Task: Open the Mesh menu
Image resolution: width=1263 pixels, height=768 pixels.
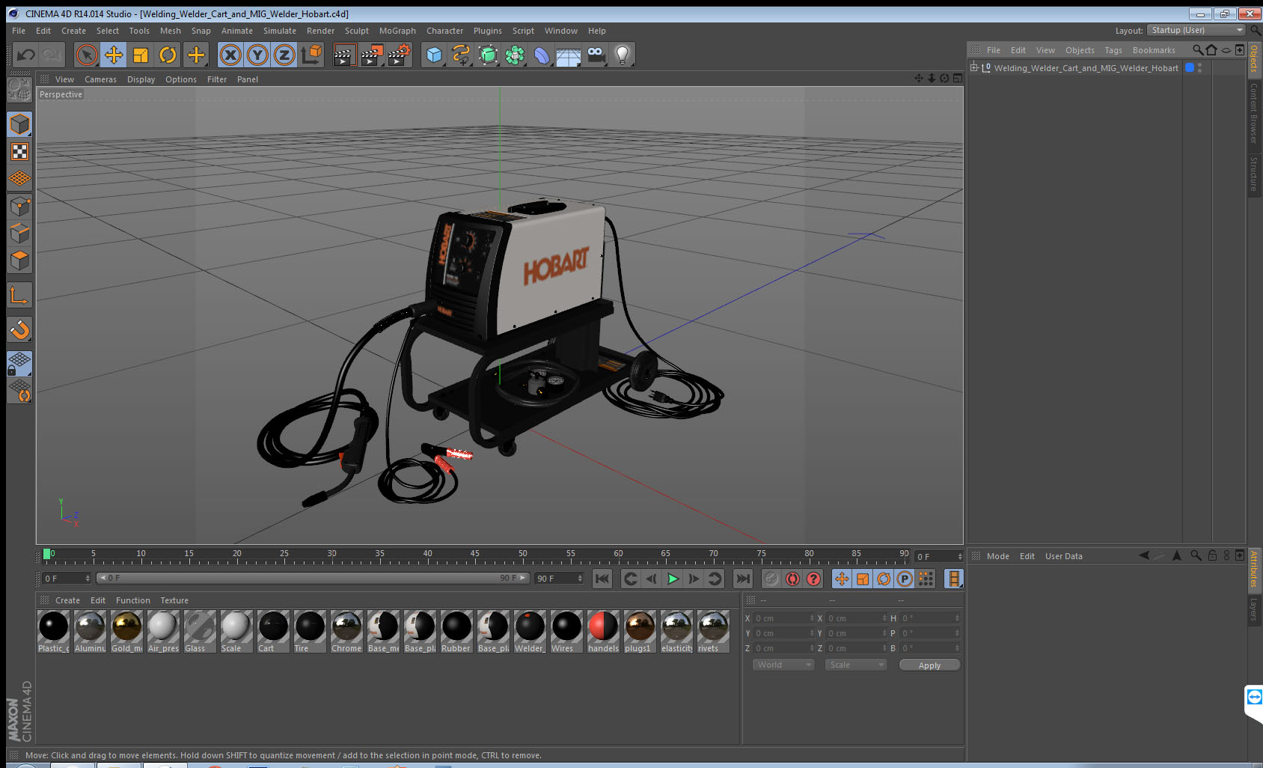Action: pyautogui.click(x=170, y=31)
